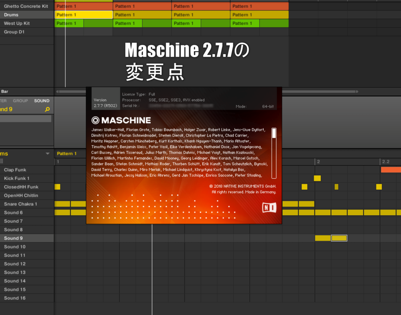Click the first orange Ghetto Concrete Kit pattern clip
401x315 pixels.
(83, 6)
